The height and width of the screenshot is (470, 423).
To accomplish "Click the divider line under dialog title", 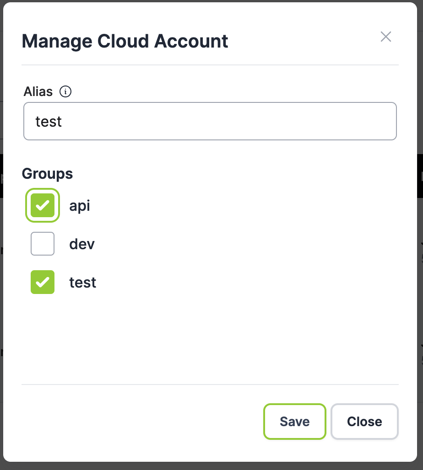I will tap(210, 65).
